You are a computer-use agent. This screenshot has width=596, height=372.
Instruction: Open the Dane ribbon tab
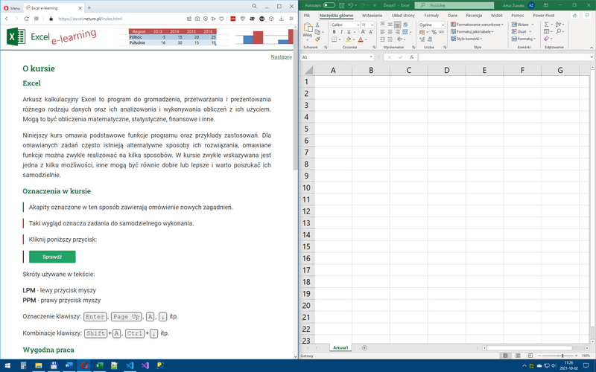click(x=452, y=16)
